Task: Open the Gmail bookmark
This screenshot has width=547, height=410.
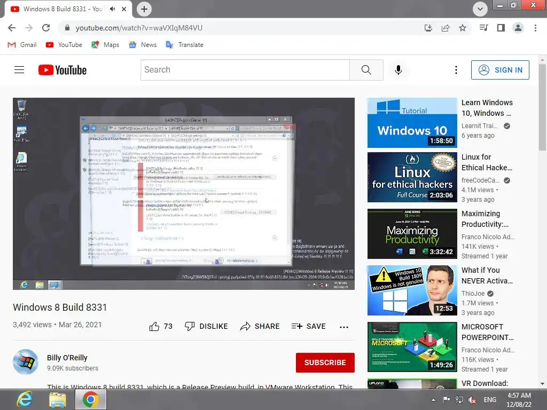Action: click(22, 45)
